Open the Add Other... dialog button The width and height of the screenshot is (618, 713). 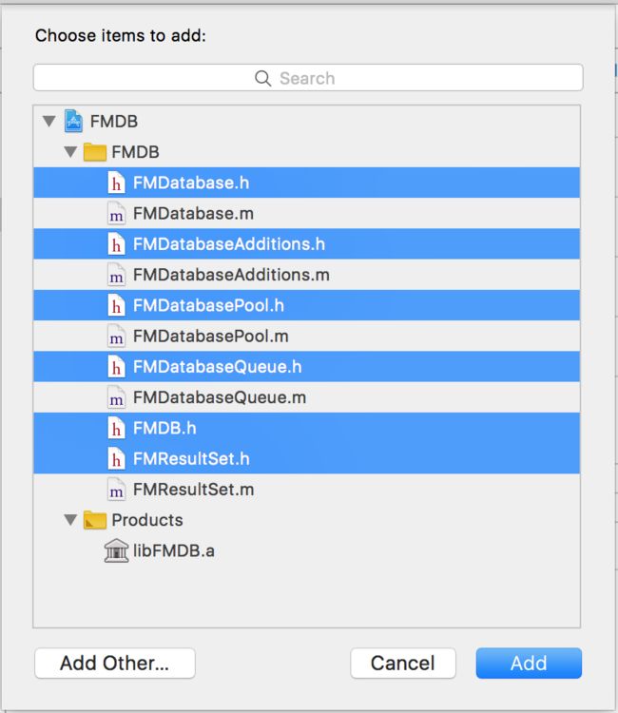[115, 663]
